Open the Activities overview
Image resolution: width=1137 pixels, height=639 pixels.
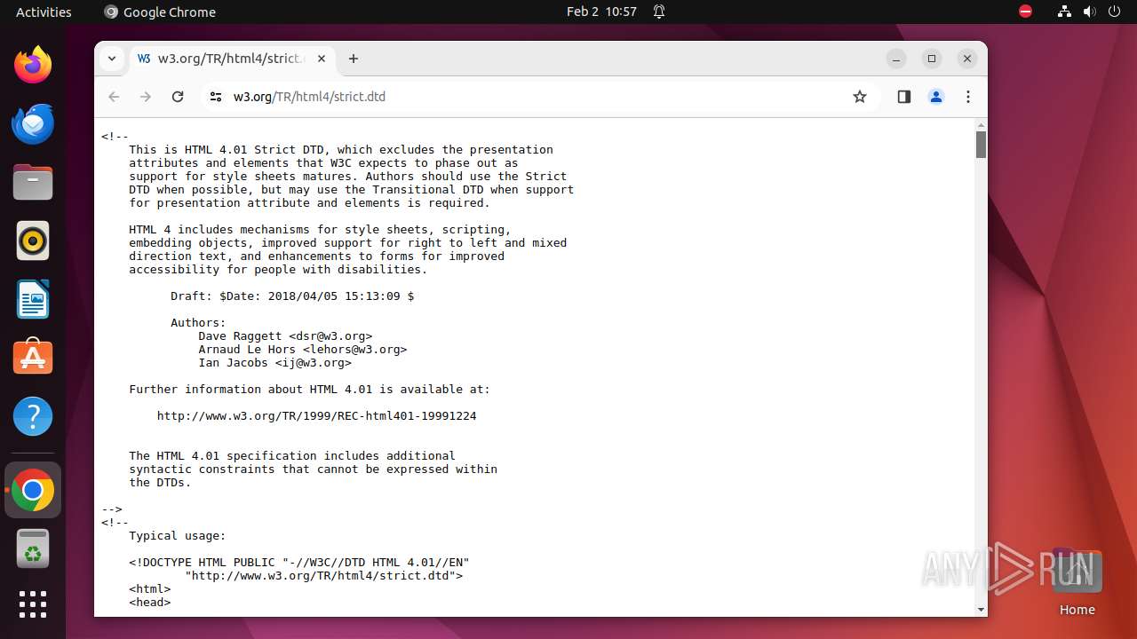44,12
